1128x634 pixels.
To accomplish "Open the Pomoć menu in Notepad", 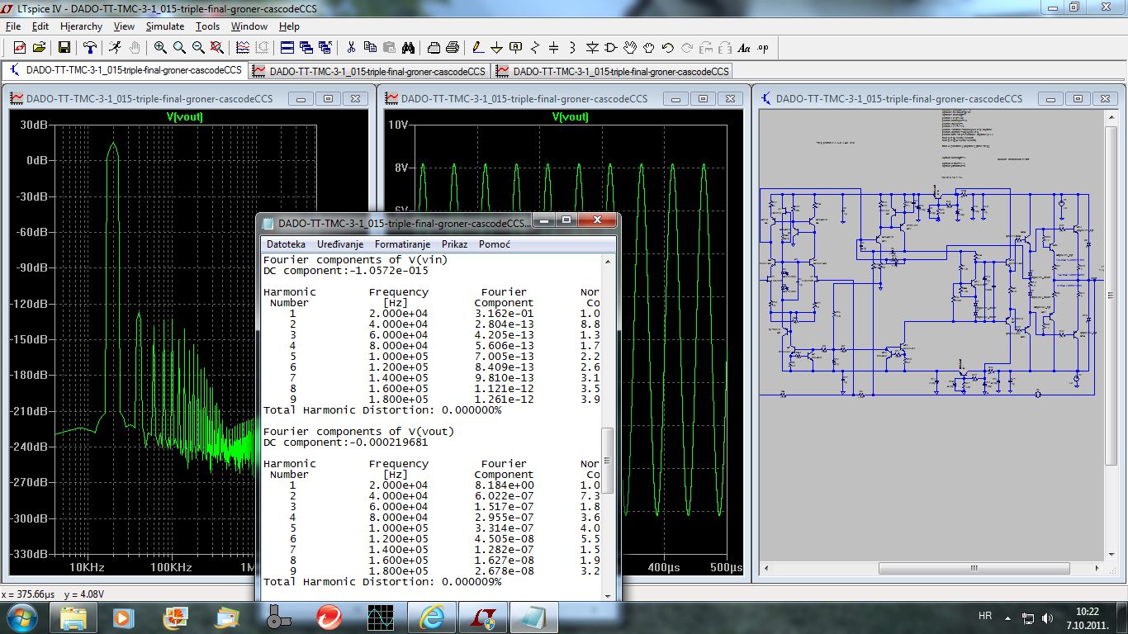I will [495, 244].
